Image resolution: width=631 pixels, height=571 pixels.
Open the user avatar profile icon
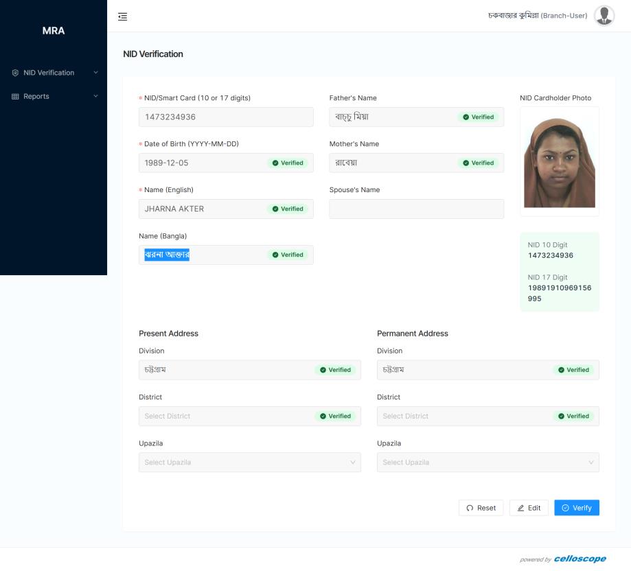pyautogui.click(x=604, y=16)
